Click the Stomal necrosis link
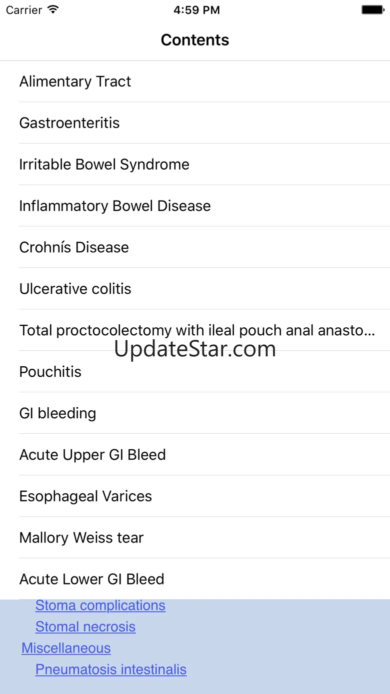 (x=85, y=627)
